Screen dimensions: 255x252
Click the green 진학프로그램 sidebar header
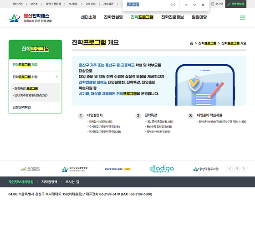click(x=35, y=49)
